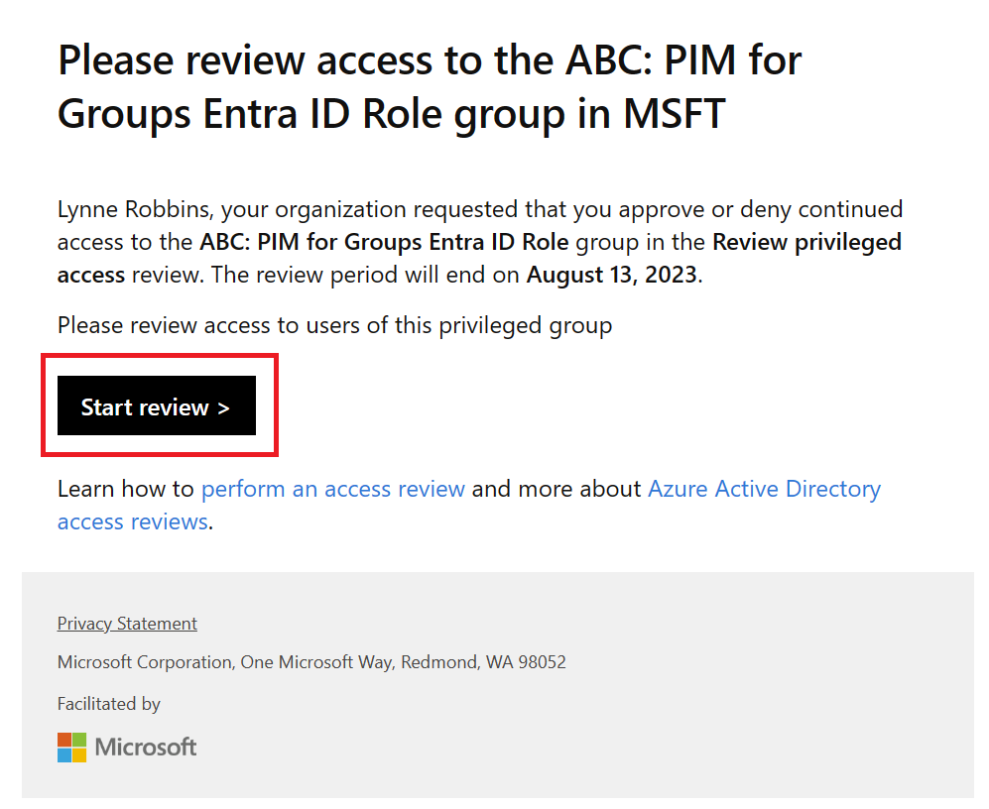Click the "Facilitated by" label
Image resolution: width=989 pixels, height=809 pixels.
coord(109,704)
